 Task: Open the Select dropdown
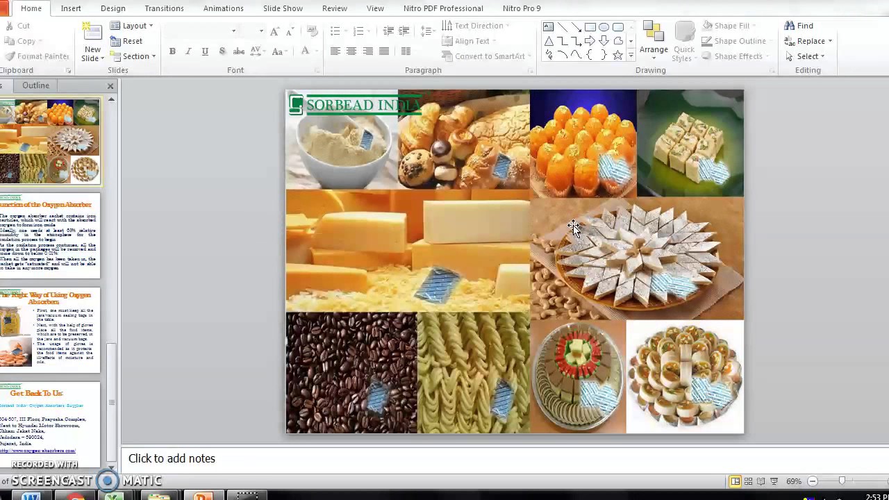(x=804, y=56)
